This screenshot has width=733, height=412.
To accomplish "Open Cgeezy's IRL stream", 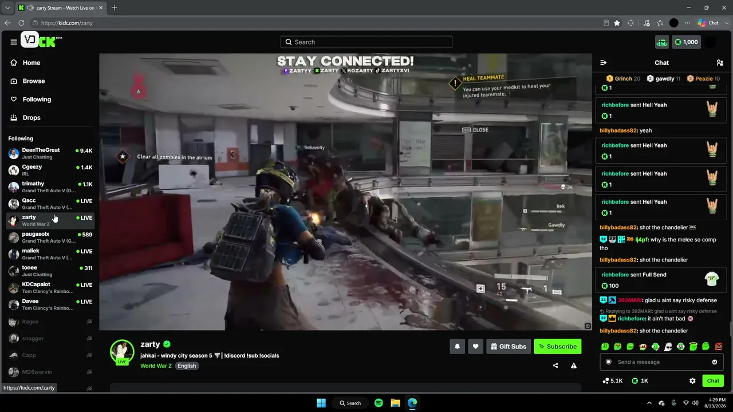I will 50,170.
